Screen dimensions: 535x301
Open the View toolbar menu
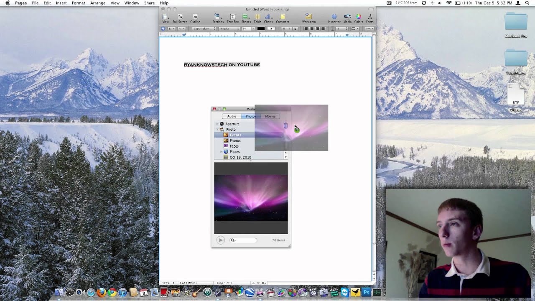point(166,18)
